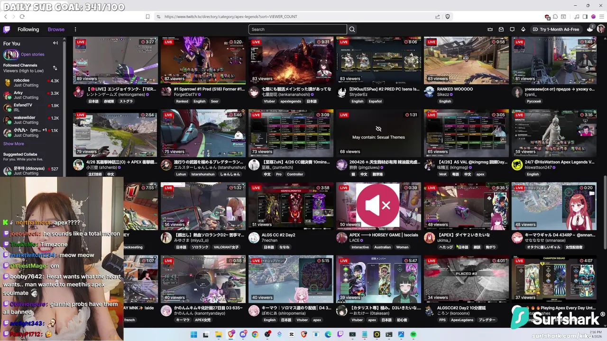This screenshot has height=341, width=607.
Task: Click the Australian tag under LACE
Action: (x=382, y=247)
